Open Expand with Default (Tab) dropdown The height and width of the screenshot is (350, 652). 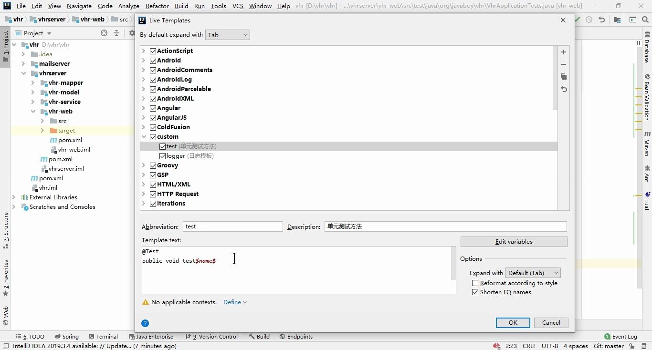coord(533,273)
